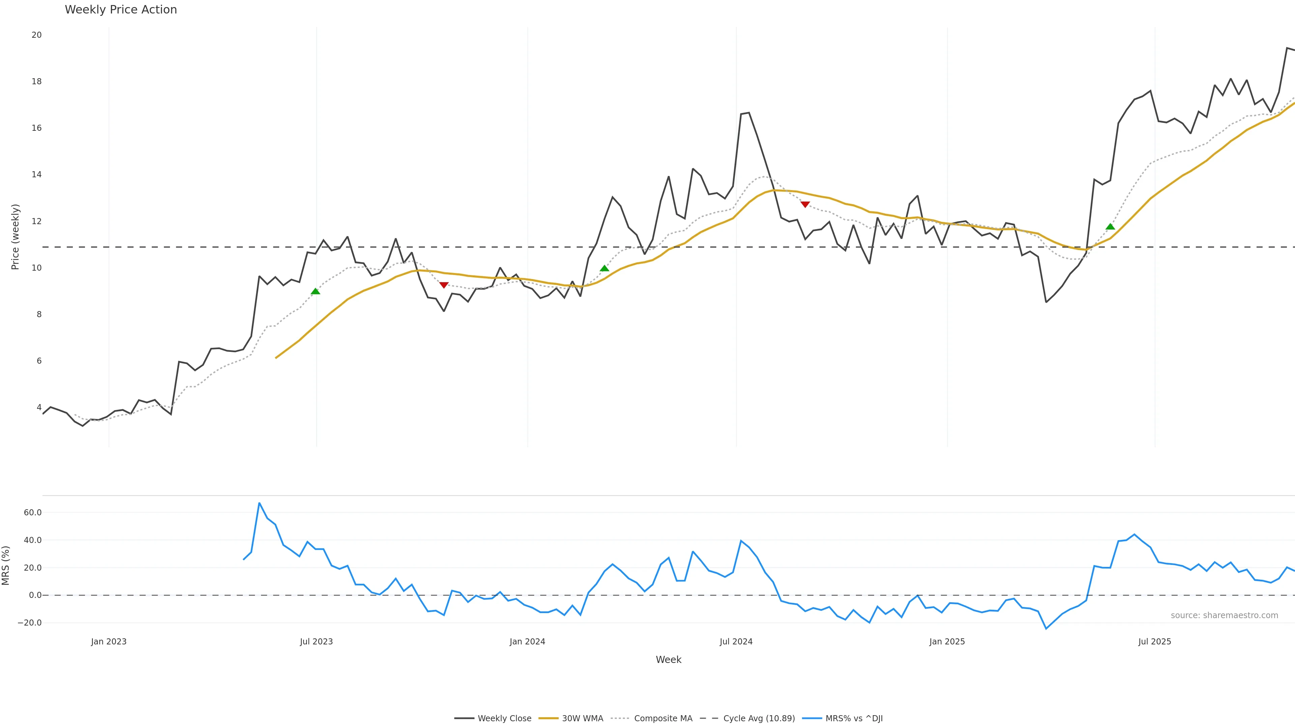Toggle Composite MA legend item
The width and height of the screenshot is (1295, 728).
click(663, 719)
